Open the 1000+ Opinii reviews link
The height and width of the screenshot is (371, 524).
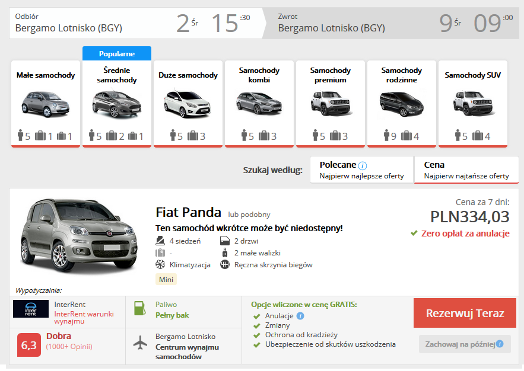click(69, 347)
